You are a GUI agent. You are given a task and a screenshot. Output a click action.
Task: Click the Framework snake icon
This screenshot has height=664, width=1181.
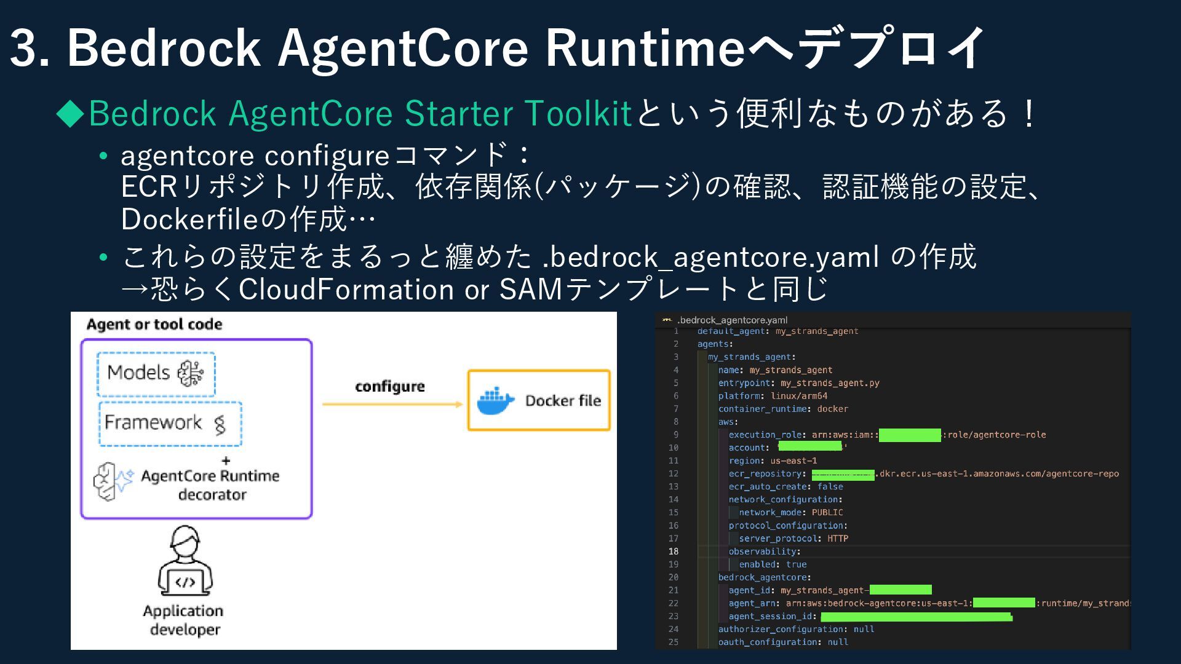220,424
